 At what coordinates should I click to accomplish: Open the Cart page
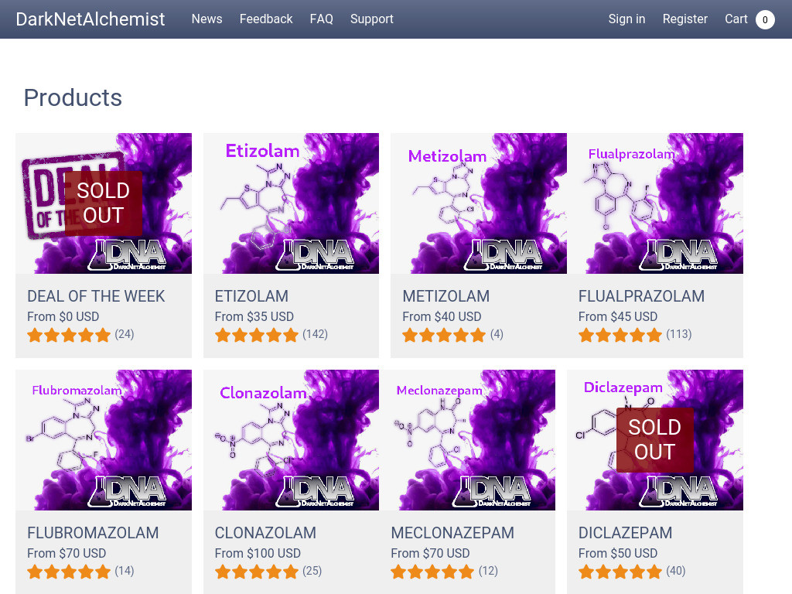click(736, 19)
